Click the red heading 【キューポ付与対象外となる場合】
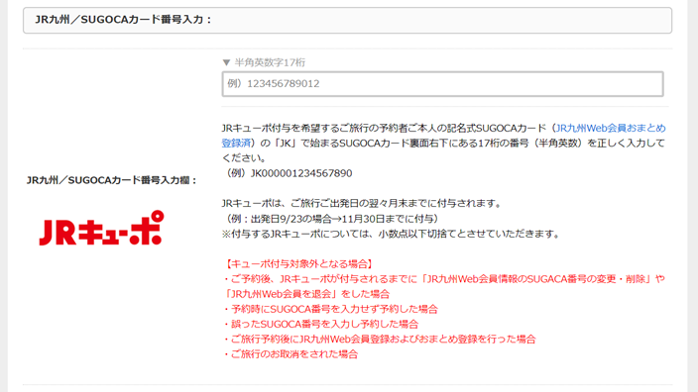The width and height of the screenshot is (698, 392). (x=298, y=264)
